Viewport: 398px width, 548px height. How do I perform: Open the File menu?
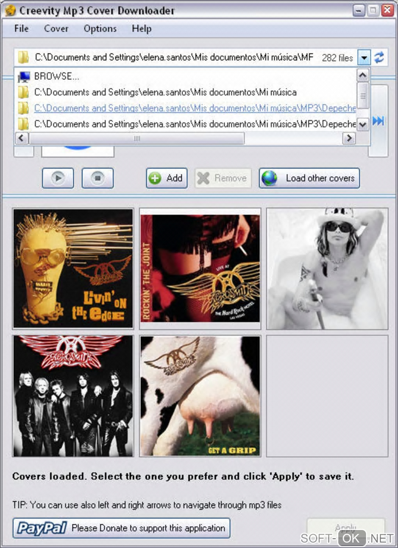21,29
